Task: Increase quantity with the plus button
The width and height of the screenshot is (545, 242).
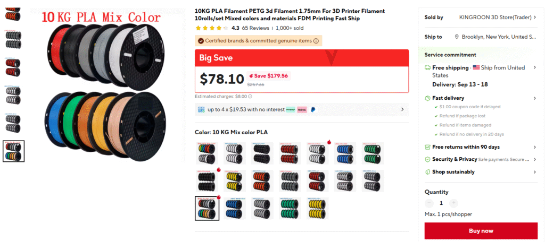Action: click(x=453, y=203)
